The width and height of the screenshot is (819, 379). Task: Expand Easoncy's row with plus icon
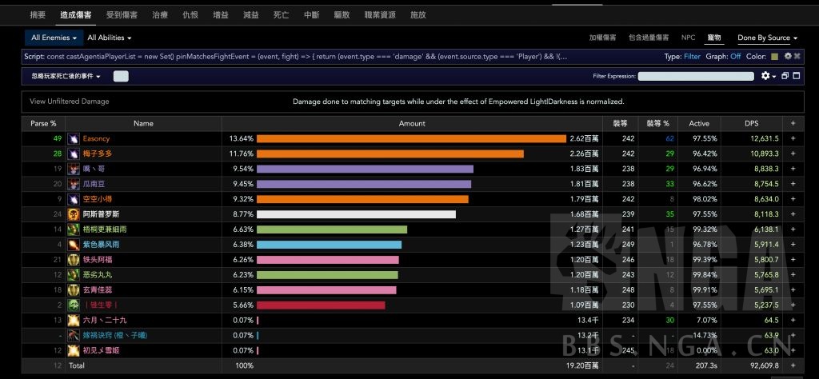tap(793, 138)
